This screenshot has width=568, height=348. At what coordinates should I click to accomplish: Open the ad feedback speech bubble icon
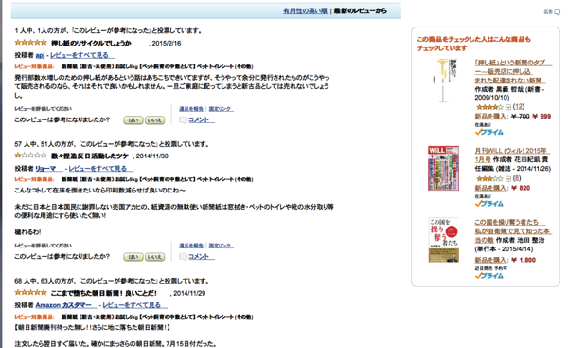(557, 12)
